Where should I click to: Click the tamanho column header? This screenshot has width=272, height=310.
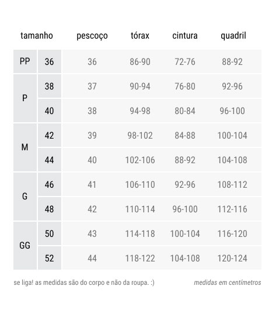(37, 36)
